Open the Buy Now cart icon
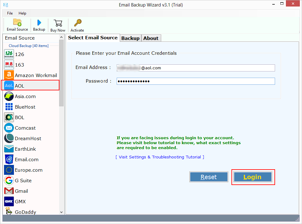Viewport: 302px width, 224px height. pyautogui.click(x=58, y=23)
